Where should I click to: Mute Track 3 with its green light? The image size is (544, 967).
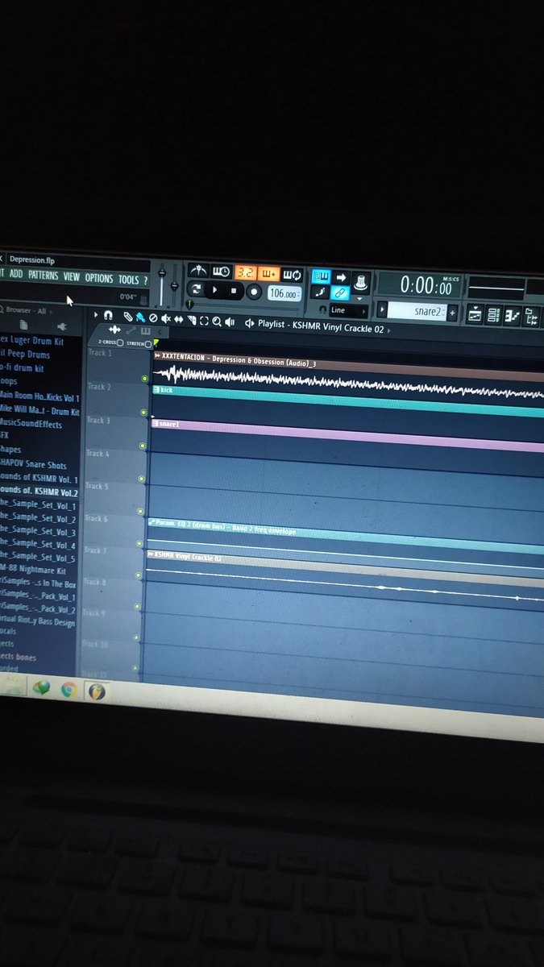[143, 446]
